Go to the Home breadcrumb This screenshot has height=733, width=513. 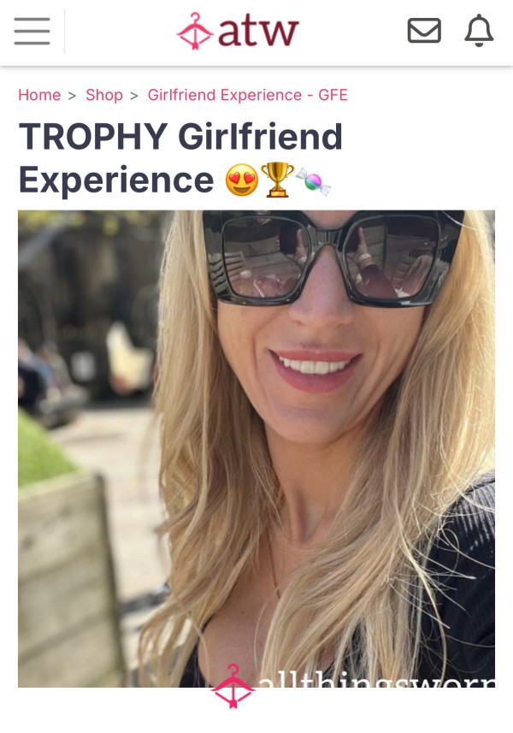click(39, 95)
